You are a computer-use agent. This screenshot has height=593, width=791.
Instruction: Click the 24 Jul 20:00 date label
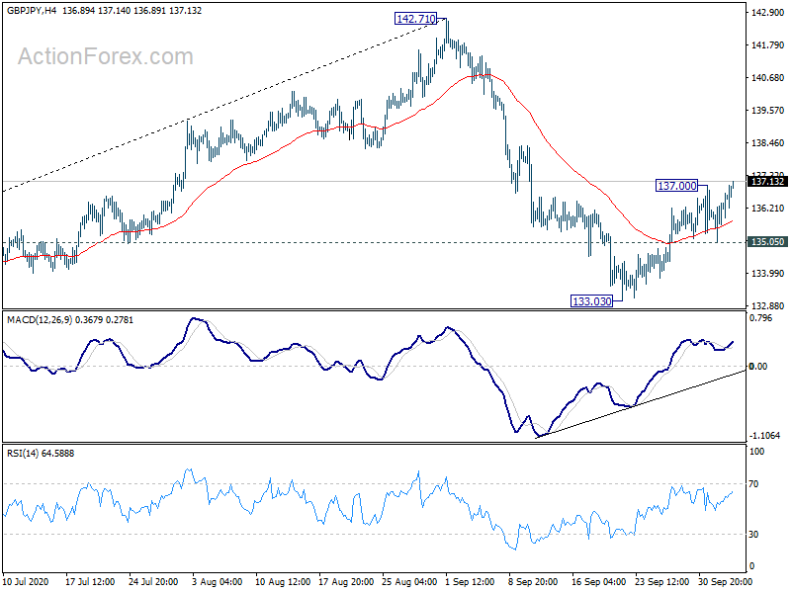click(153, 582)
